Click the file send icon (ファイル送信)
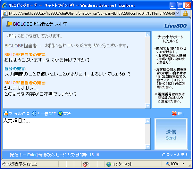Image resolution: width=193 pixels, height=169 pixels. point(6,113)
